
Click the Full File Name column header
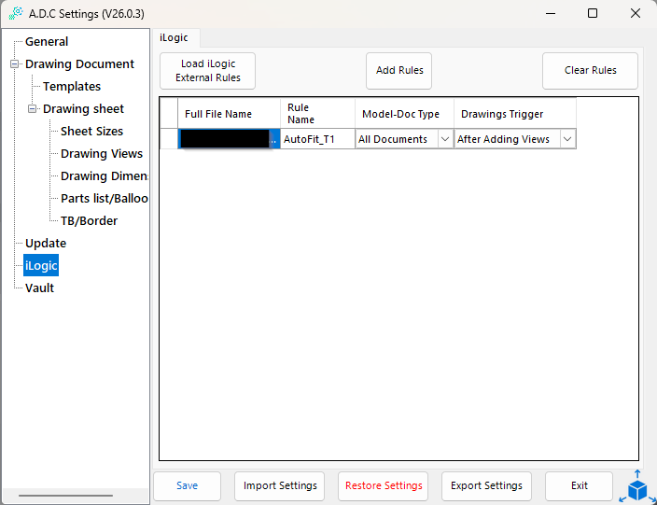(230, 114)
